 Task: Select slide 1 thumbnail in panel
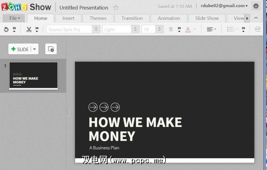click(33, 76)
